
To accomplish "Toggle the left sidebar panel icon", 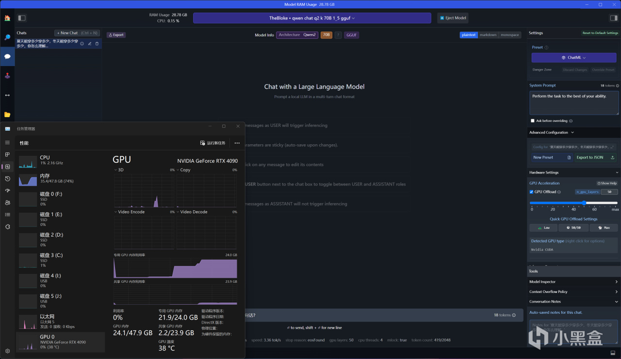I will tap(22, 18).
